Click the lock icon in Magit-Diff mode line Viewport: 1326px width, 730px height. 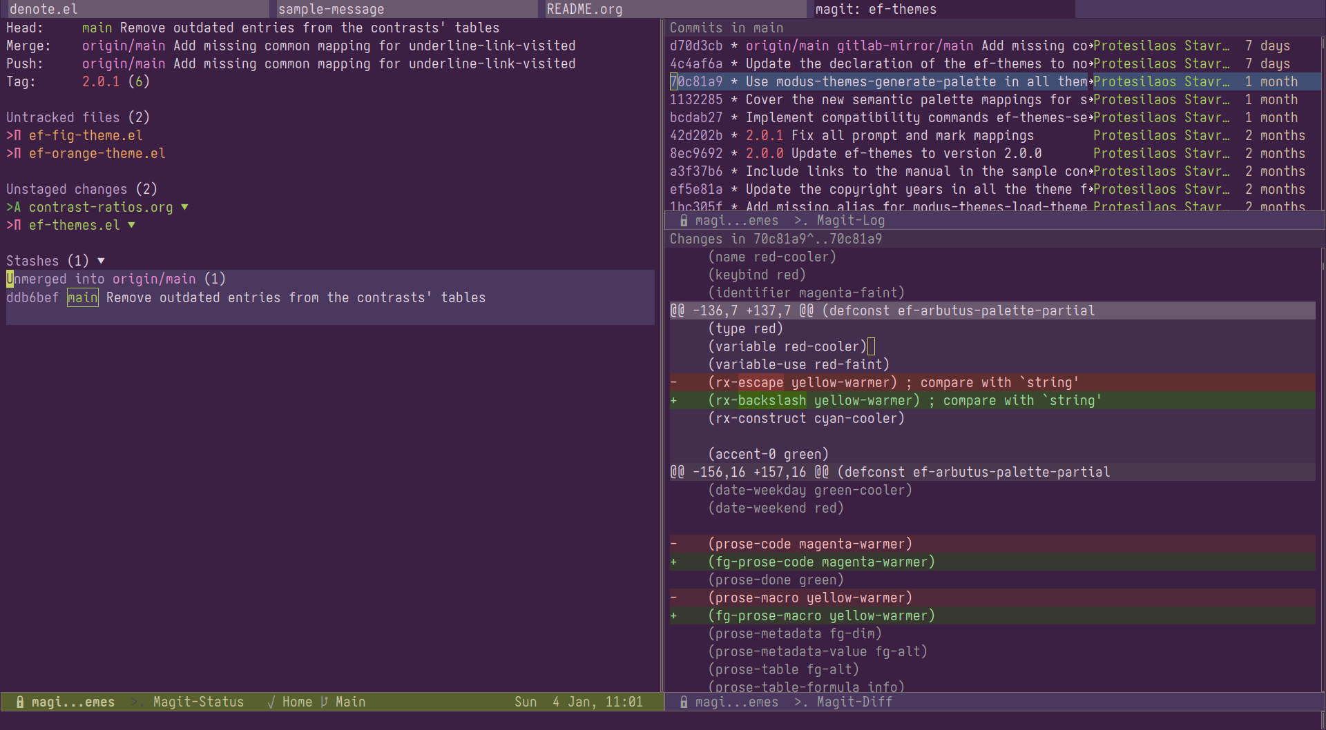point(683,702)
